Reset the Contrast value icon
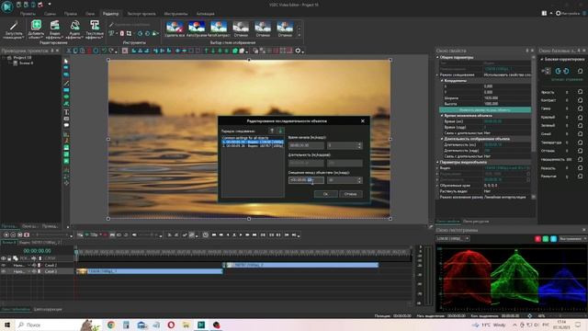Viewport: 588px width, 331px height. pos(580,100)
